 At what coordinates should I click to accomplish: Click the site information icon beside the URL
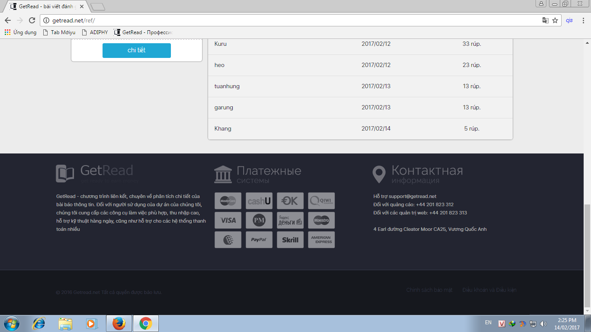[47, 20]
